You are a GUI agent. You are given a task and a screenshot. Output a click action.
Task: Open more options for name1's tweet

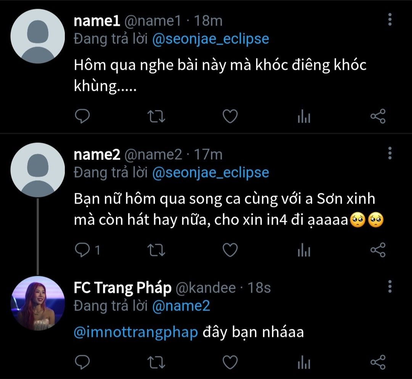coord(389,20)
